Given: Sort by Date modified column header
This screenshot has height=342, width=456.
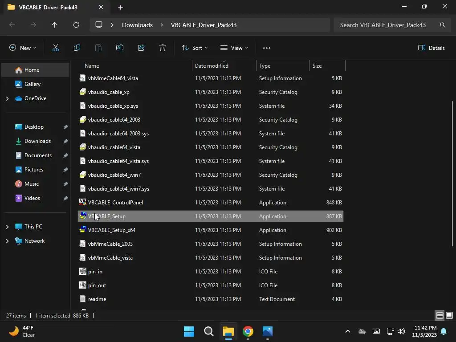Looking at the screenshot, I should coord(224,66).
